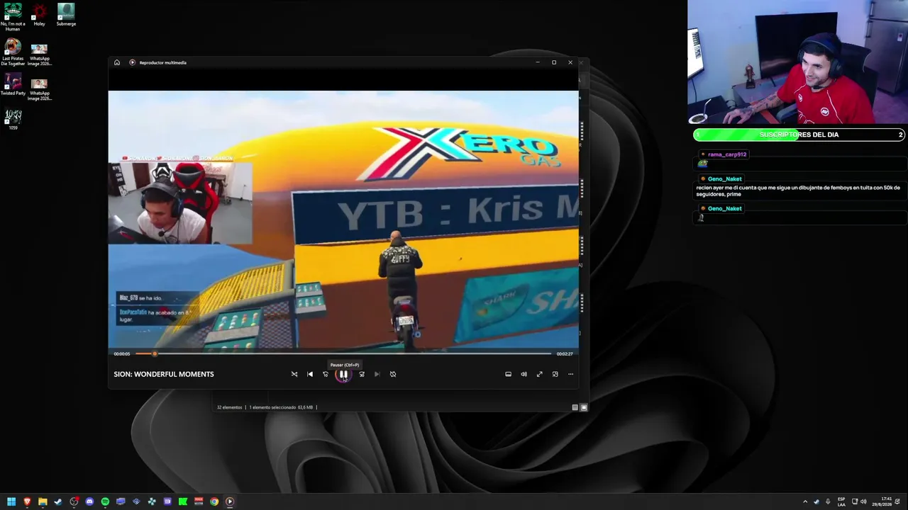Click the total duration 00:02:27
Viewport: 908px width, 510px height.
(565, 353)
